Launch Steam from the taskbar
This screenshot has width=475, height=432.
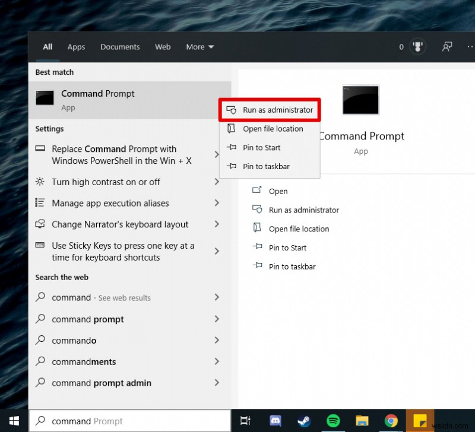click(305, 421)
